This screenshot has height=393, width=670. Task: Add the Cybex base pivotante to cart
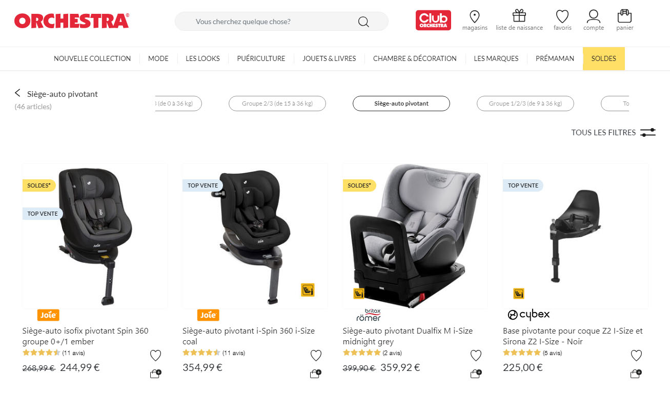[x=636, y=374]
